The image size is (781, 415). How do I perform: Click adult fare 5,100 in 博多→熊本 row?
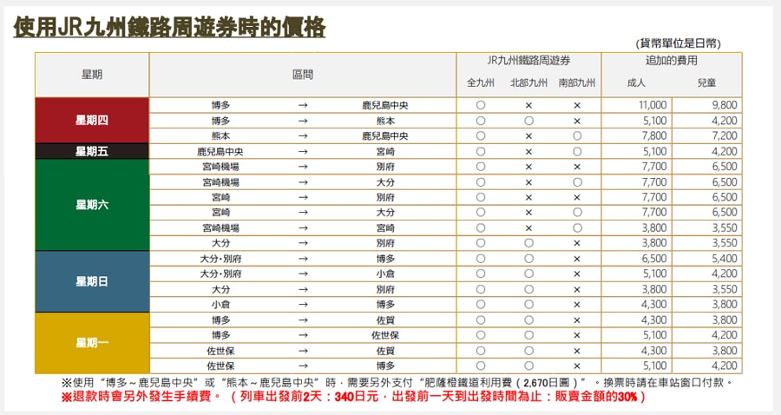pyautogui.click(x=654, y=121)
